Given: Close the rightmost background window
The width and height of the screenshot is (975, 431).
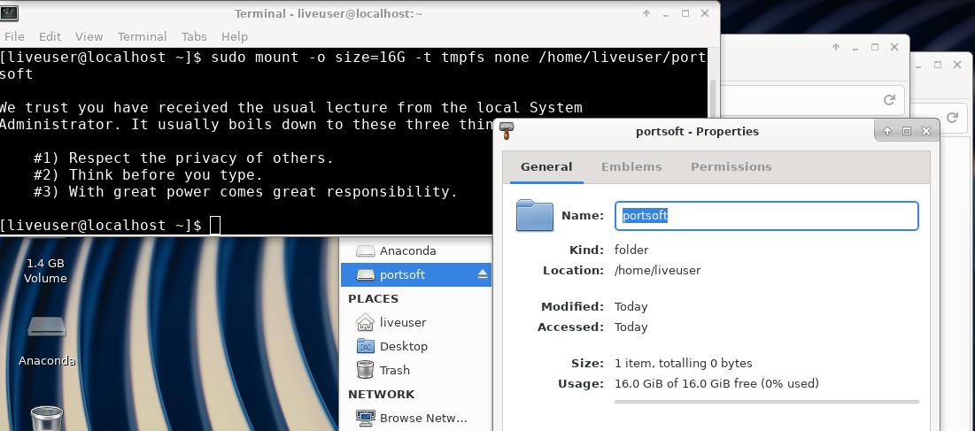Looking at the screenshot, I should (956, 65).
